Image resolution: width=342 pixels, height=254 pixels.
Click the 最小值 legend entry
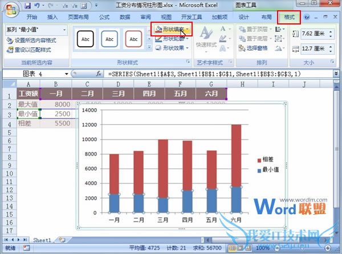click(268, 170)
